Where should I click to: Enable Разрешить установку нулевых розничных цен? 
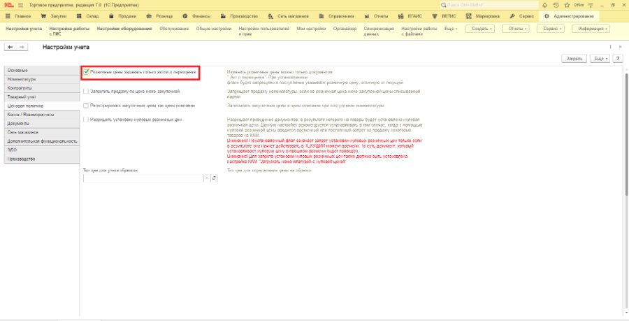click(x=86, y=119)
